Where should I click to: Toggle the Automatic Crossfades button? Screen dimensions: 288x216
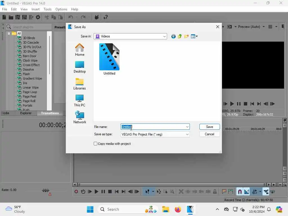coord(246,192)
